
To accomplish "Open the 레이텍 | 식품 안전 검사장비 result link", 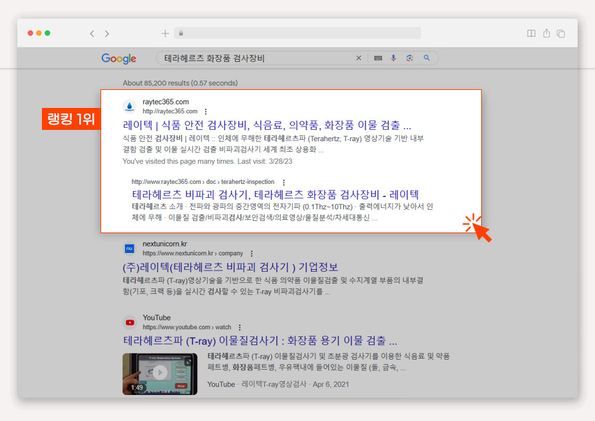I will coord(267,125).
